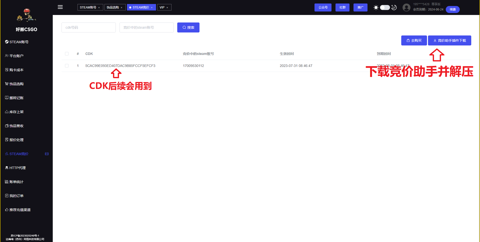Click the moon dark-mode icon
Viewport: 480px width, 242px height.
tap(394, 7)
